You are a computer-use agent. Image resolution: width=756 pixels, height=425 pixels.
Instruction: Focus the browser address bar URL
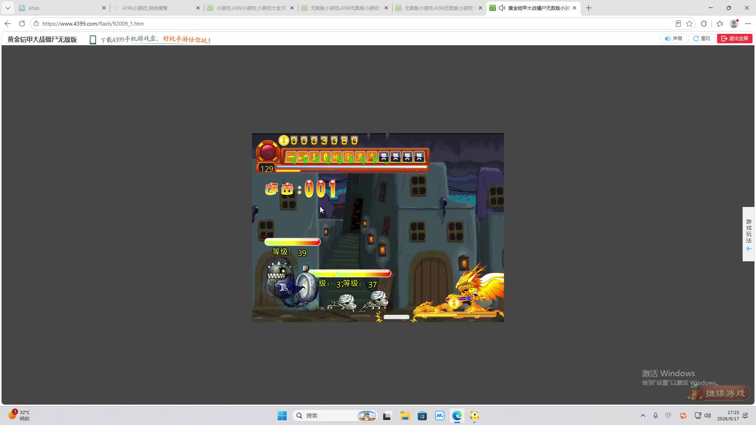93,24
